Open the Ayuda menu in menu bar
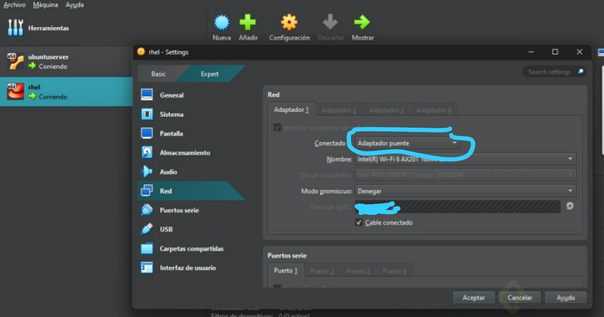The width and height of the screenshot is (604, 317). pyautogui.click(x=75, y=5)
